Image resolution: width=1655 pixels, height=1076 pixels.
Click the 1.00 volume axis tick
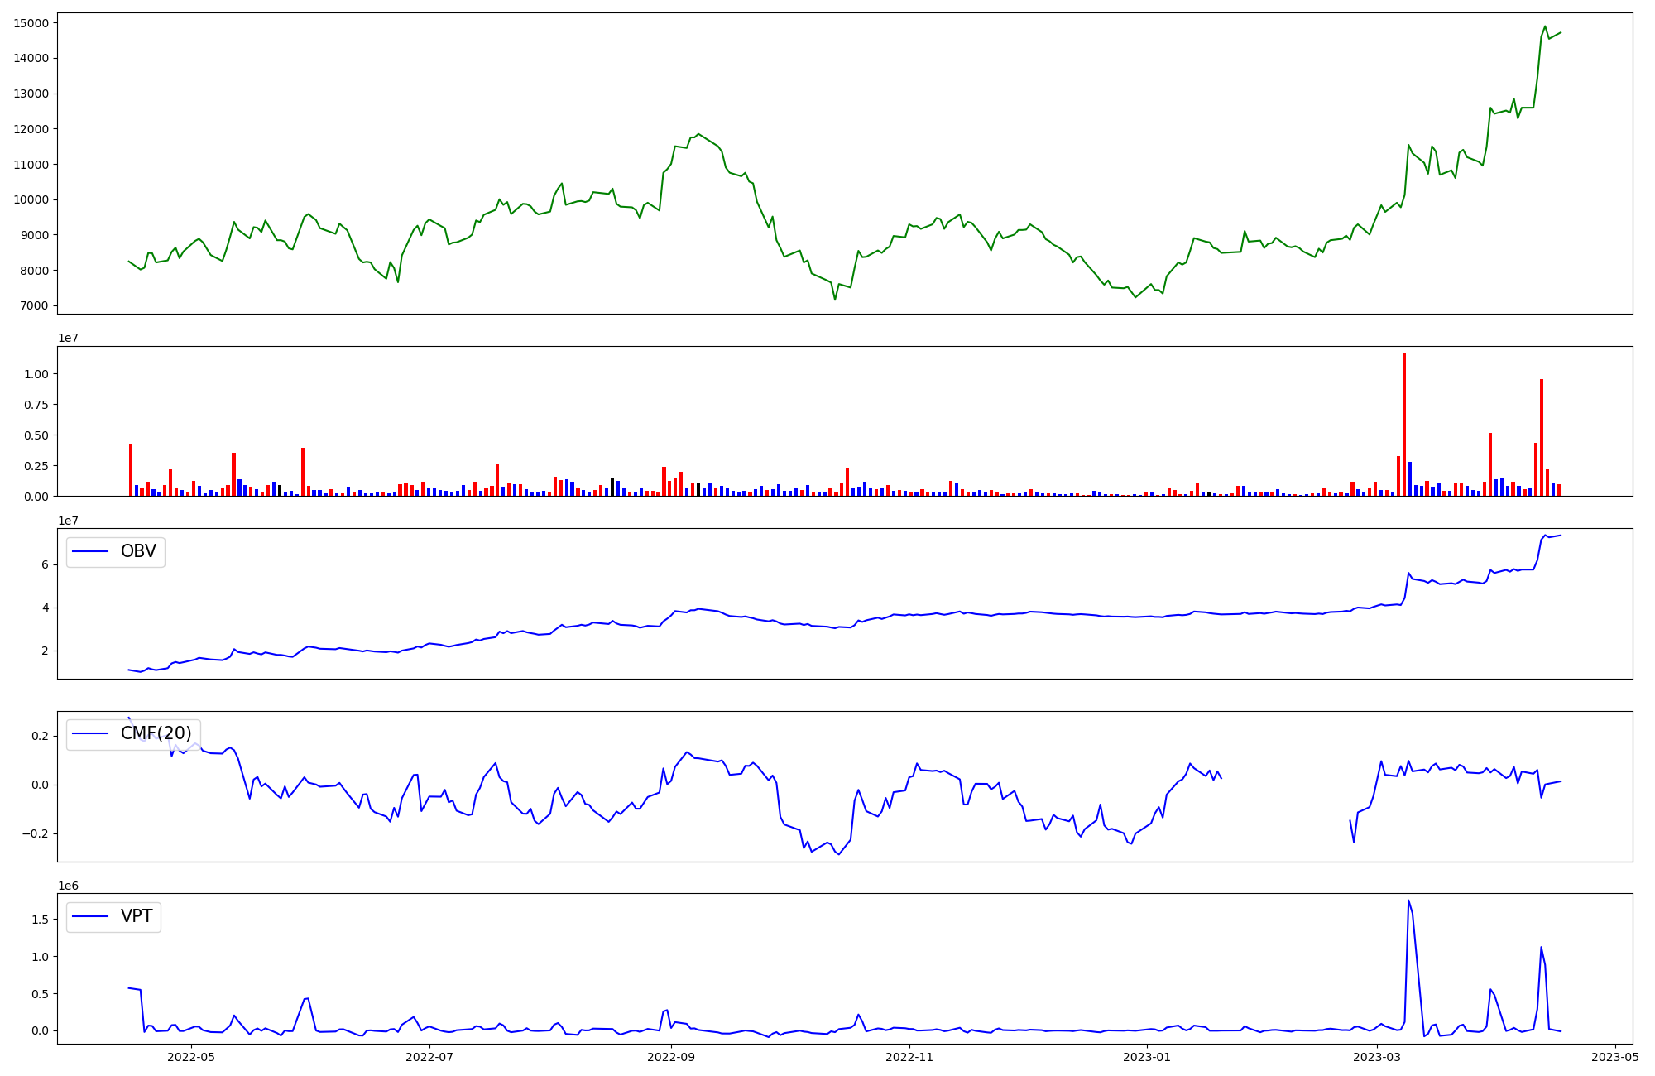click(x=36, y=374)
